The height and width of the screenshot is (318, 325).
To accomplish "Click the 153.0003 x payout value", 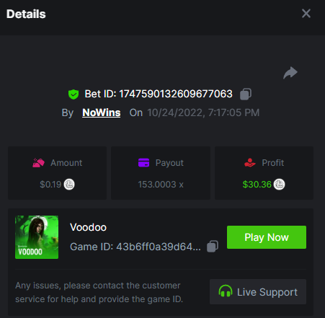I will [161, 185].
